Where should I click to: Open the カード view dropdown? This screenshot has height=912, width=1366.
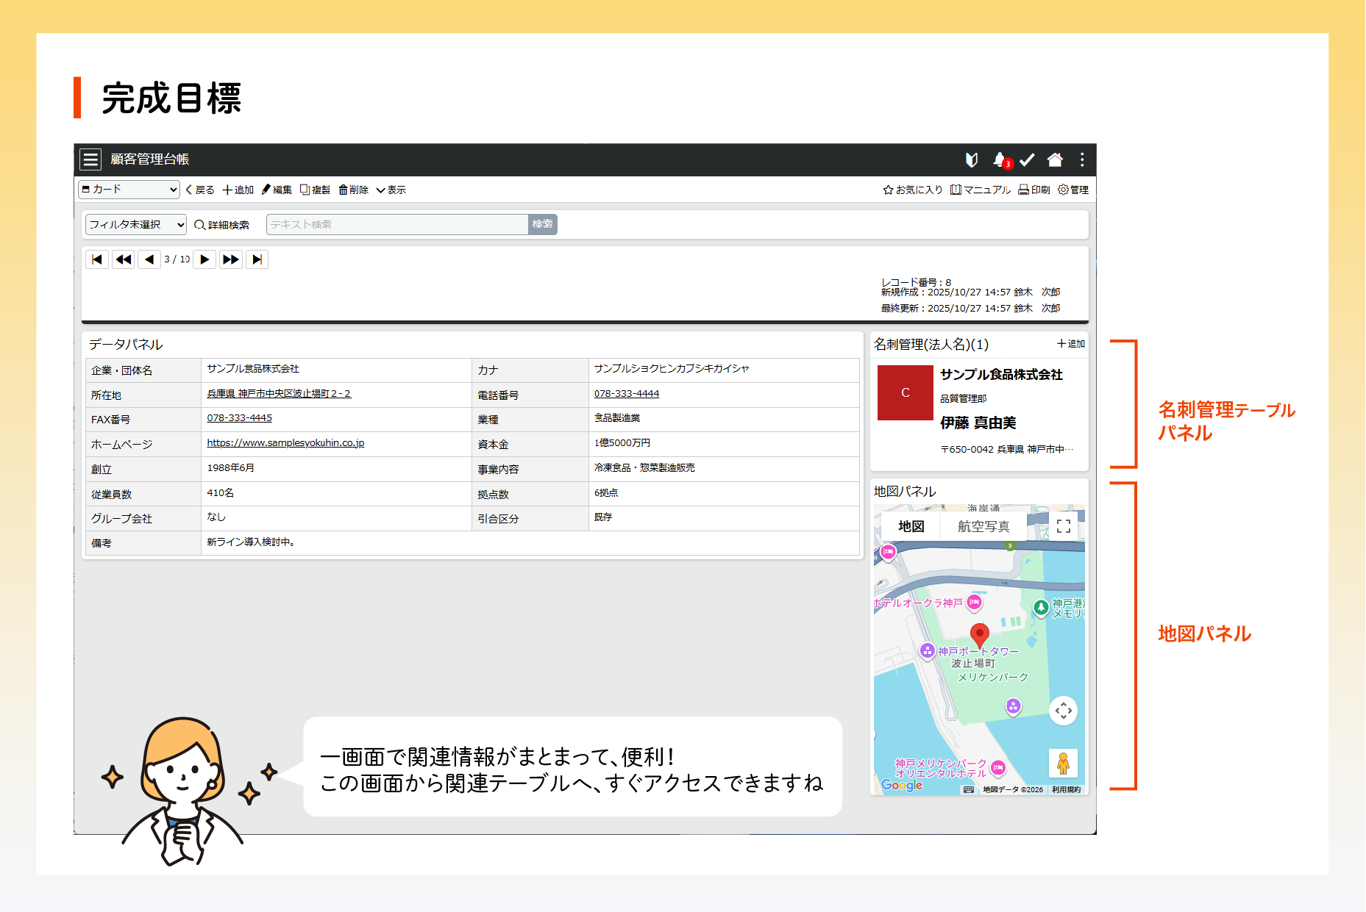point(129,190)
